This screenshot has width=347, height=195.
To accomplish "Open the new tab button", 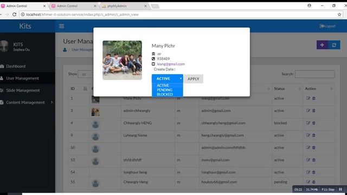I will point(155,6).
